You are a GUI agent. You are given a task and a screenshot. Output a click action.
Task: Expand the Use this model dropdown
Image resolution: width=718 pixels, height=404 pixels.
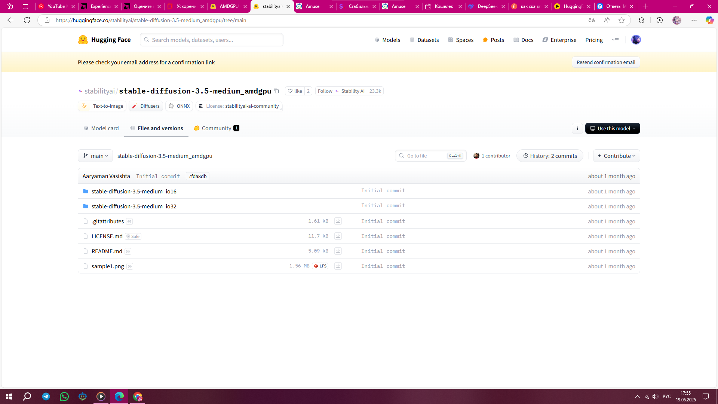(x=613, y=128)
